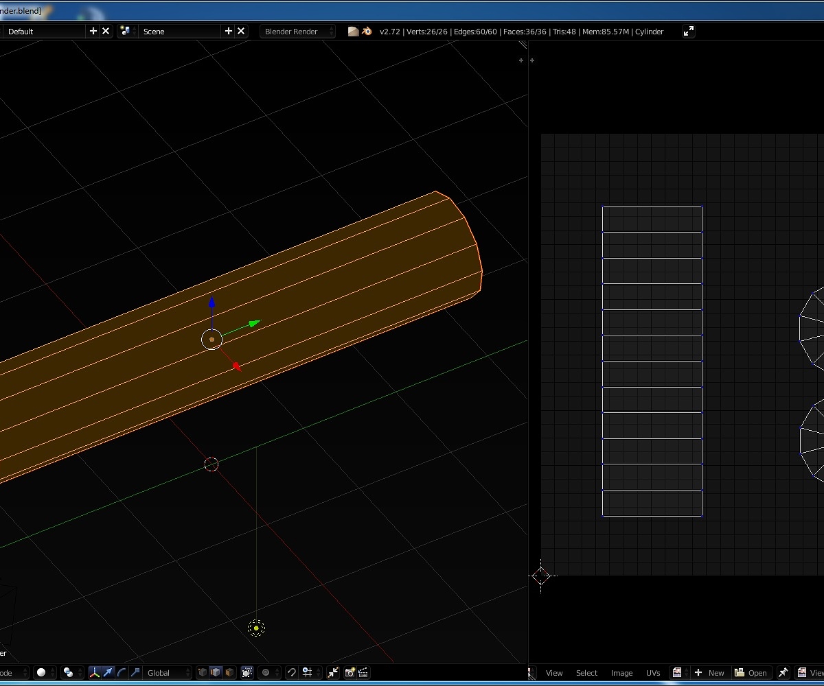Click the red X-axis manipulator arrow

pos(237,366)
